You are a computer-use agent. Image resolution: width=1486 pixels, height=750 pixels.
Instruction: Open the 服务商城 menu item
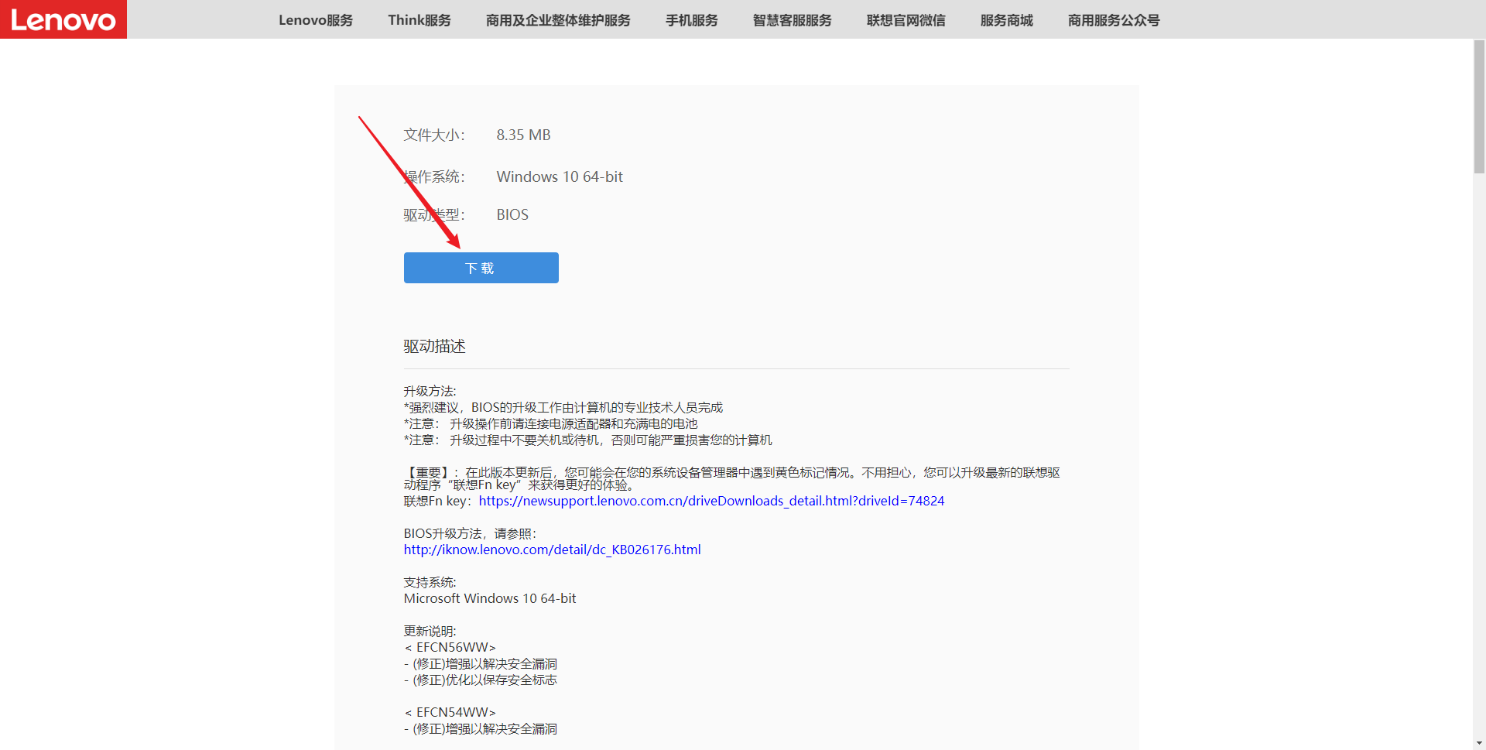pyautogui.click(x=1007, y=20)
